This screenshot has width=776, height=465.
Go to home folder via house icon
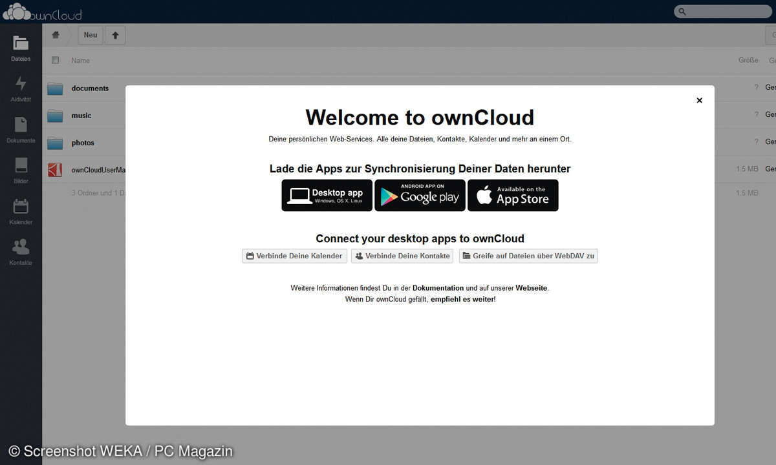coord(56,35)
